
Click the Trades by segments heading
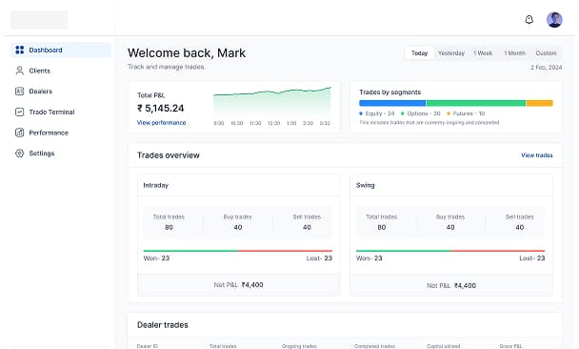coord(390,92)
